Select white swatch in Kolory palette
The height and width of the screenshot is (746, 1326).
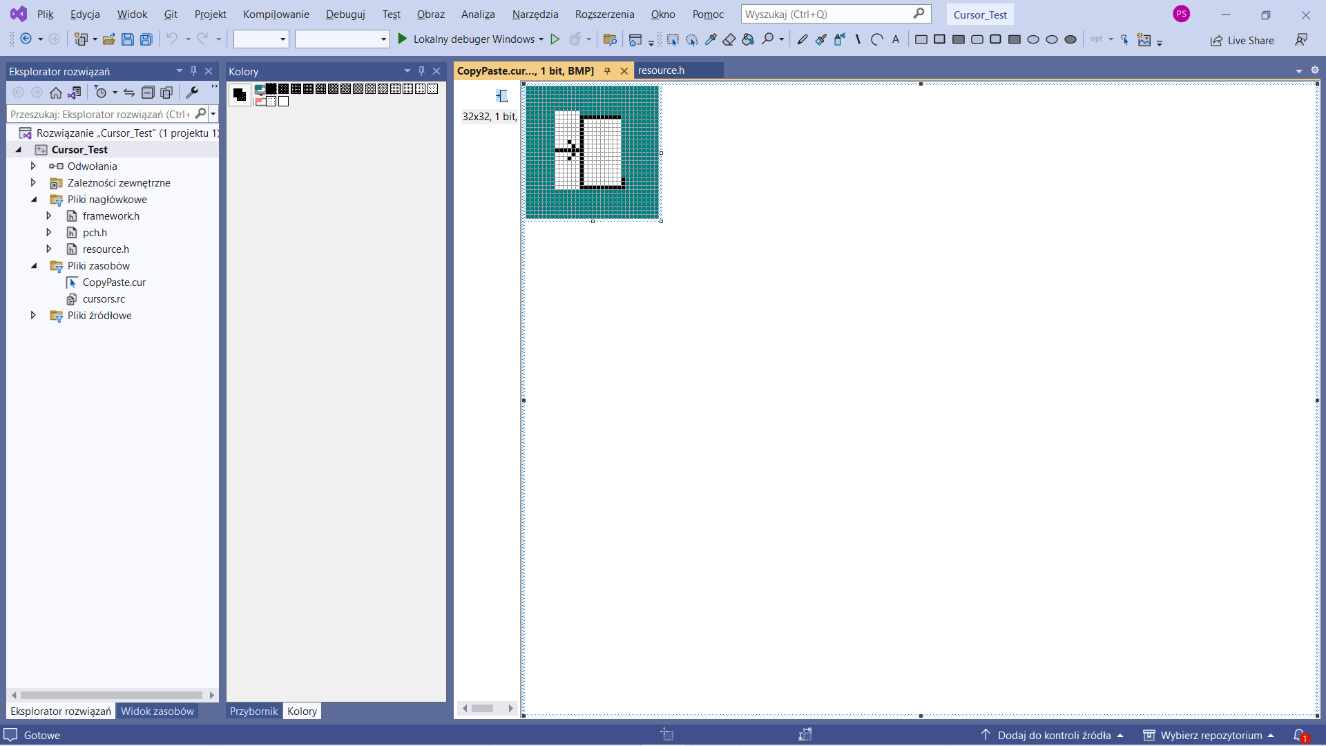tap(283, 102)
